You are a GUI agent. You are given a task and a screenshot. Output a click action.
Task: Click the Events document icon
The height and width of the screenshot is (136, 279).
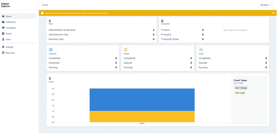click(x=3, y=34)
